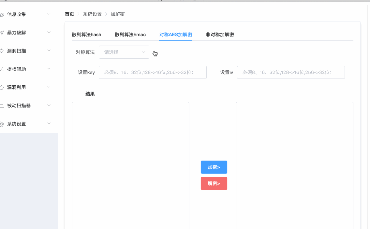Open the 散列算法hmac tab
370x229 pixels.
click(x=130, y=35)
